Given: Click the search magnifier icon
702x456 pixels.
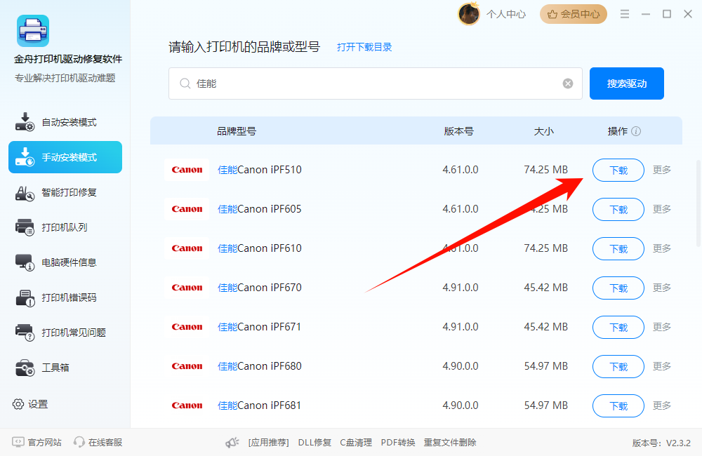Looking at the screenshot, I should pos(185,83).
